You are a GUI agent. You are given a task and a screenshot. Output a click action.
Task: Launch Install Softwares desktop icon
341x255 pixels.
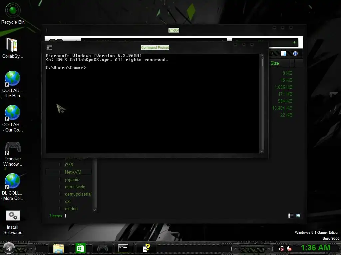point(13,223)
